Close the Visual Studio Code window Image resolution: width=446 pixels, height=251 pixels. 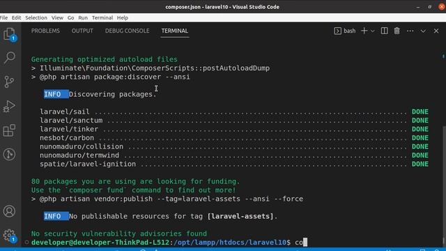pos(442,6)
